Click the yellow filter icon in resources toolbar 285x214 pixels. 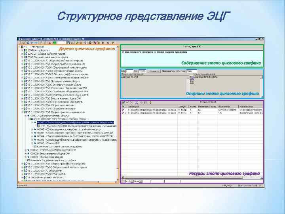pos(150,103)
